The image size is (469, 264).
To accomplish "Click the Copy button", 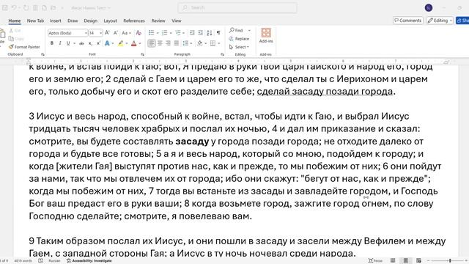I will tap(16, 39).
